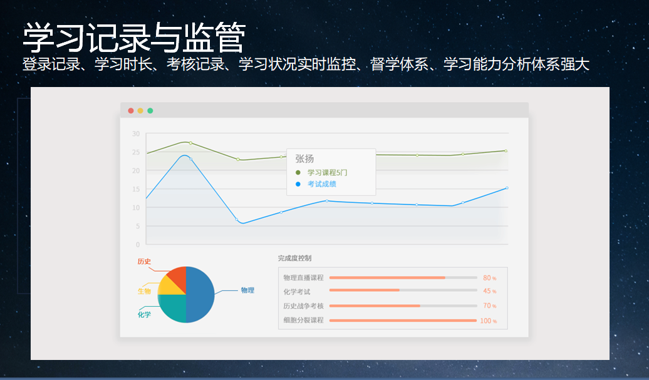Pick the yellow 生物 pie slice
Image resolution: width=649 pixels, height=380 pixels.
[x=168, y=287]
